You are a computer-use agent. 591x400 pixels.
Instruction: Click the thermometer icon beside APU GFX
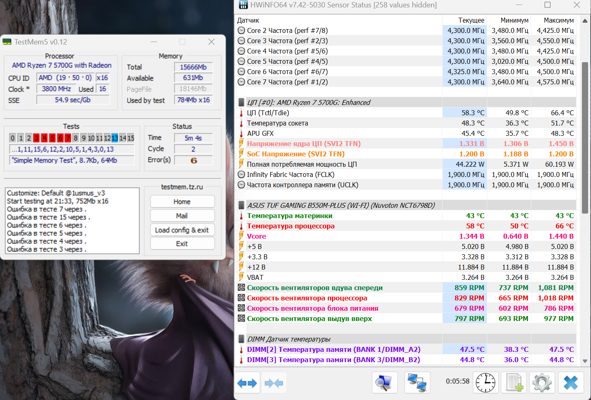[x=241, y=133]
